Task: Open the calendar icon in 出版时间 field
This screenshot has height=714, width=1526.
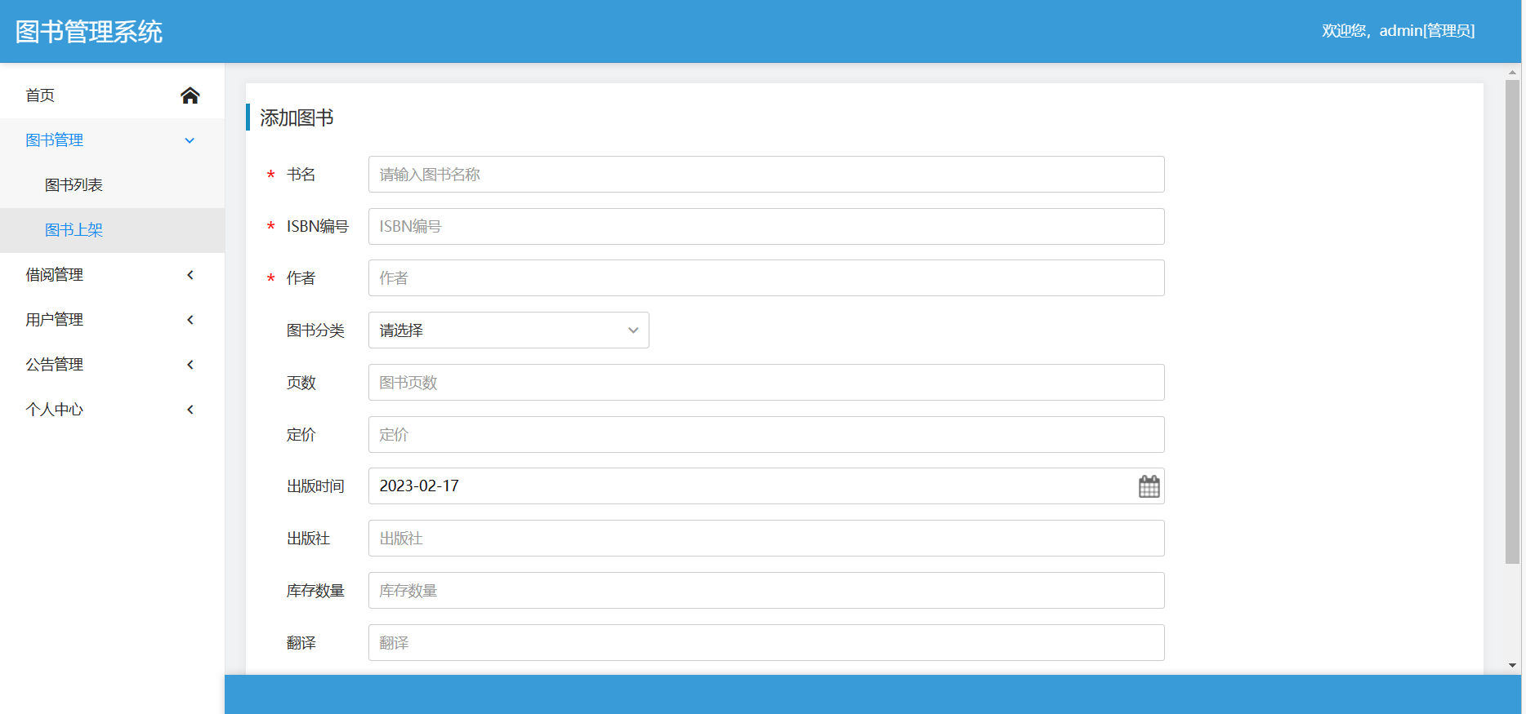Action: click(1149, 486)
